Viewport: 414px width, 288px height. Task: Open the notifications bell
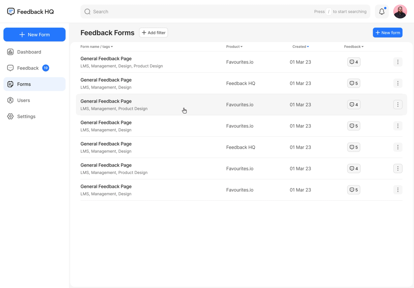(x=382, y=12)
